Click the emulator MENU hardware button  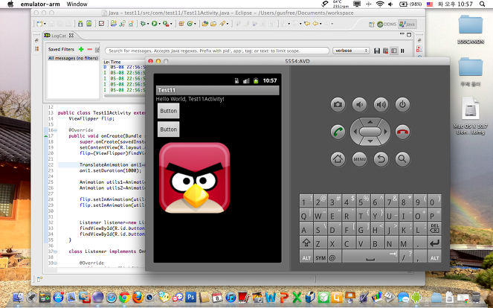[x=359, y=159]
